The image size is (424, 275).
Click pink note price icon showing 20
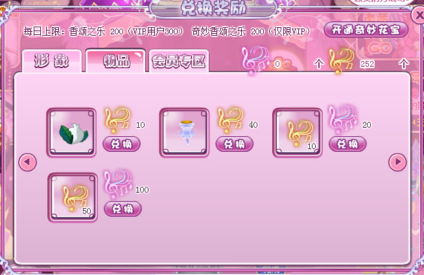coord(343,120)
